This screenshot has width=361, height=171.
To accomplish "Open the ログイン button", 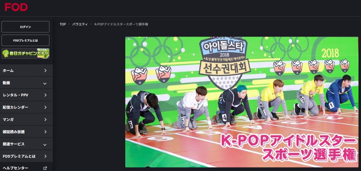I will click(x=25, y=27).
